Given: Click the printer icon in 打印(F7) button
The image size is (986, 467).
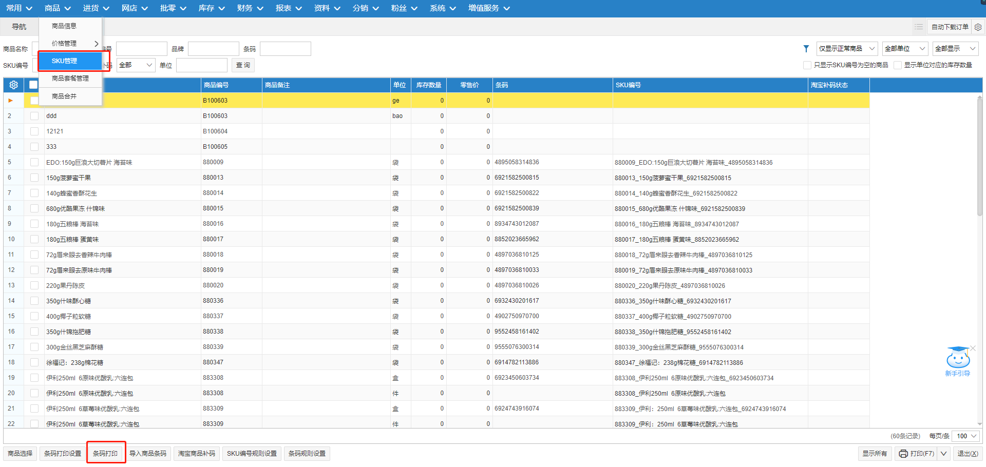Looking at the screenshot, I should [x=903, y=454].
